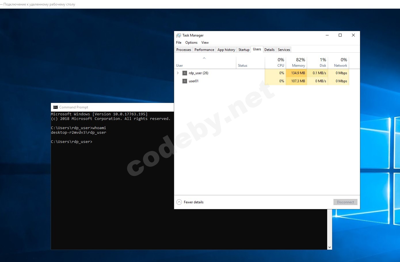Click the Microsoft Corporation copyright line
The width and height of the screenshot is (400, 262).
(x=111, y=119)
